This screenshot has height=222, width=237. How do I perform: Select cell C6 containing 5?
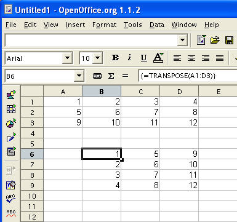[x=140, y=154]
